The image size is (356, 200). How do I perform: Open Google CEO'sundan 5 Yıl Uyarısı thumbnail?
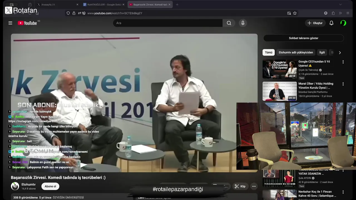tap(280, 69)
